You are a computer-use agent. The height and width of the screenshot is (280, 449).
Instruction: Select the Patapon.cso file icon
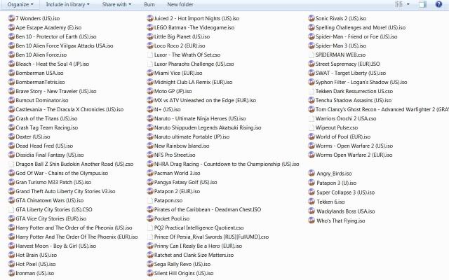click(150, 201)
